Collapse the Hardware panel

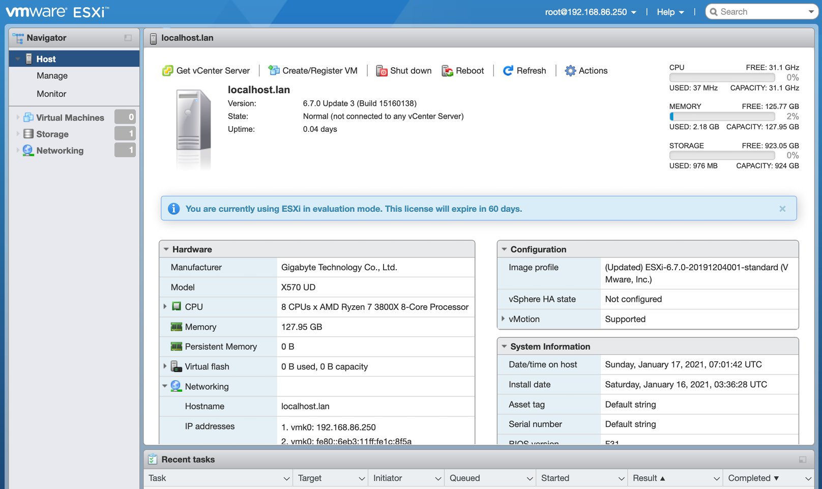pos(166,249)
